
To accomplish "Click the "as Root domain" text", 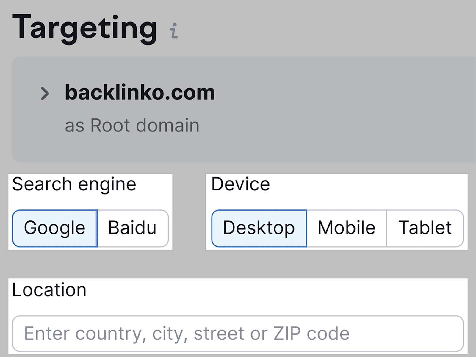I will [x=132, y=125].
